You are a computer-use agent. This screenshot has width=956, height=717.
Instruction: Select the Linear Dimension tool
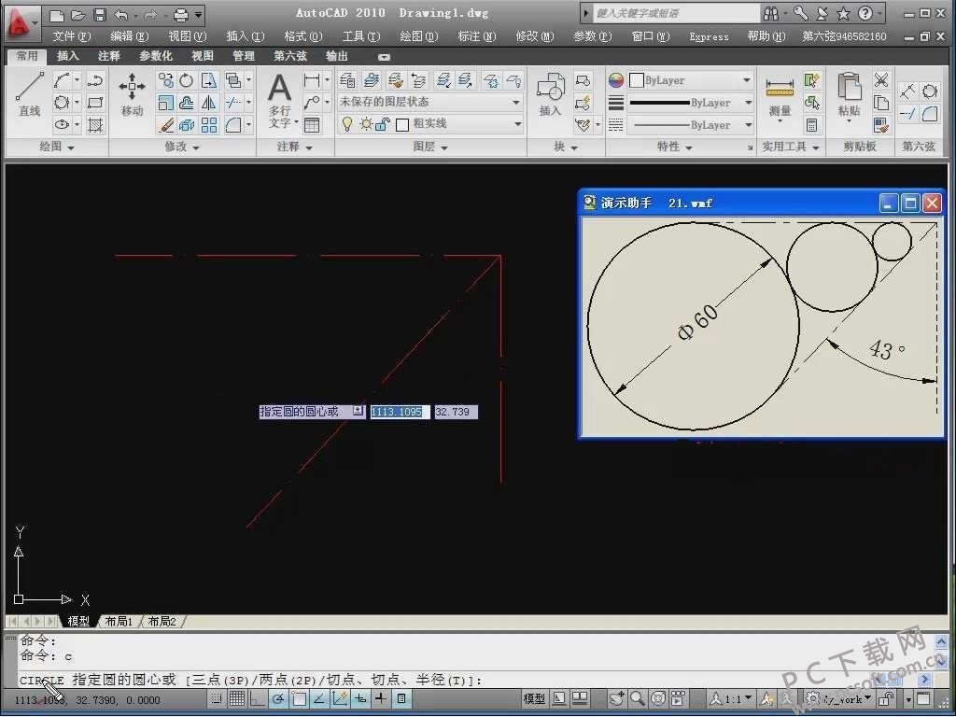pyautogui.click(x=312, y=80)
